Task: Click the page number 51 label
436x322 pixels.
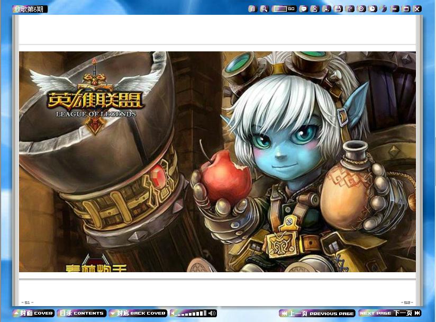Action: click(x=28, y=302)
